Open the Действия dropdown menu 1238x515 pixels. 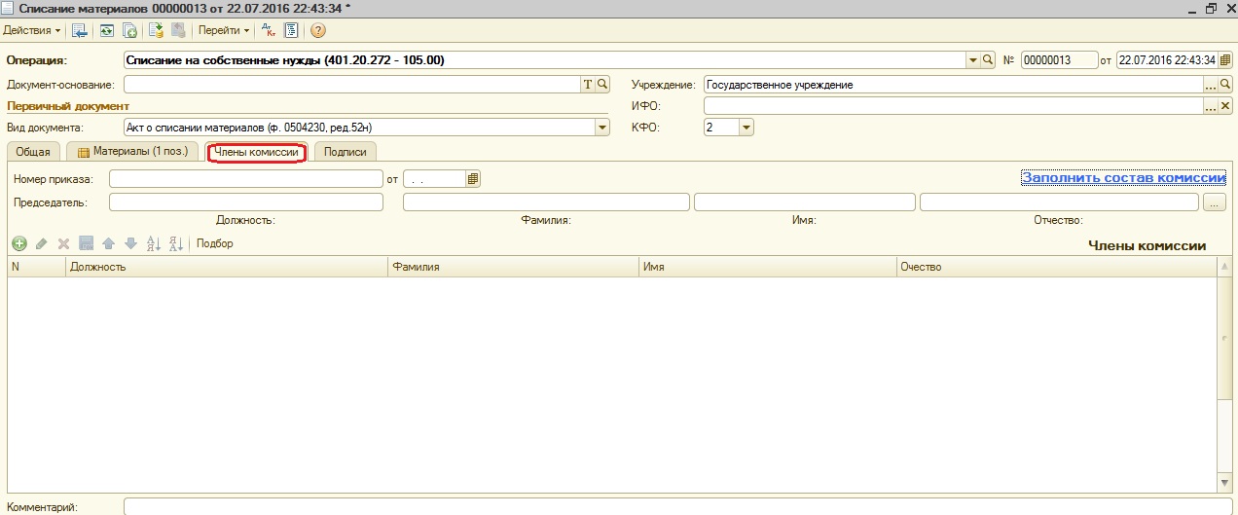coord(31,30)
